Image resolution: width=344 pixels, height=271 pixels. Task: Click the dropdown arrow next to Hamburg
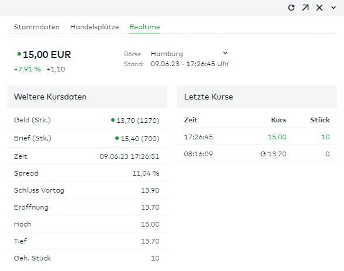point(225,53)
